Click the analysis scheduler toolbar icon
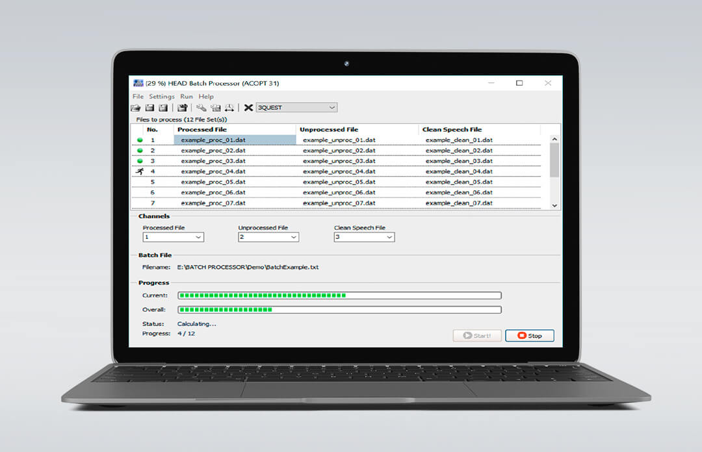The width and height of the screenshot is (702, 452). click(229, 107)
